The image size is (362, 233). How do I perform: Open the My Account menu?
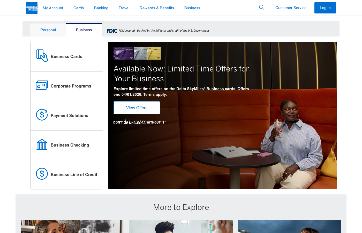[53, 8]
